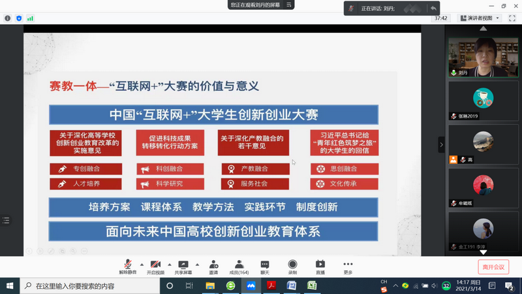Turn on camera with 开启视频
This screenshot has width=522, height=294.
click(155, 267)
